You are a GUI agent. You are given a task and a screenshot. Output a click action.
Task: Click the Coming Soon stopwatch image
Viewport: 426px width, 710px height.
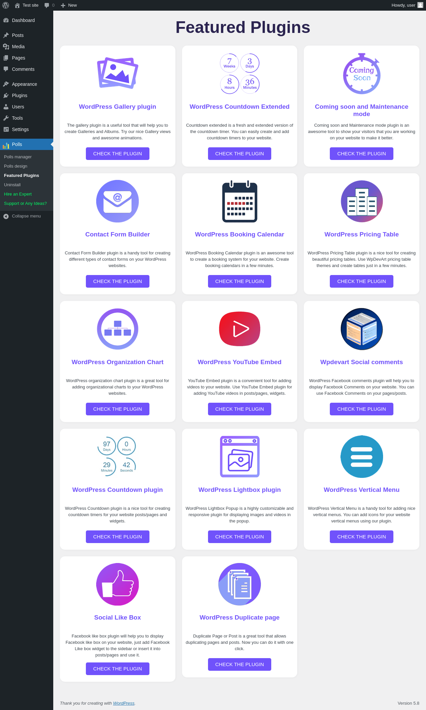(x=362, y=73)
